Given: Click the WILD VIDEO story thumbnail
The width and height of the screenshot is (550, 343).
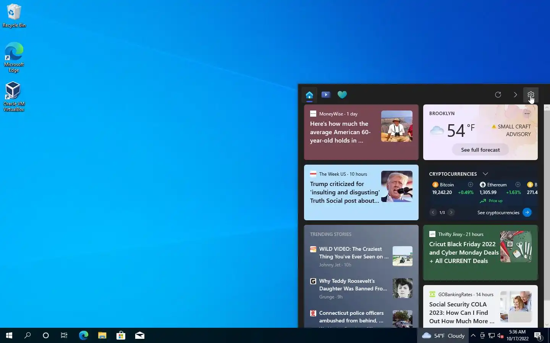Looking at the screenshot, I should (403, 256).
